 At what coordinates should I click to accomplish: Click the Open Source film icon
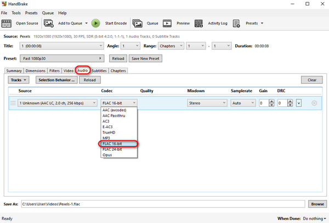(x=6, y=23)
